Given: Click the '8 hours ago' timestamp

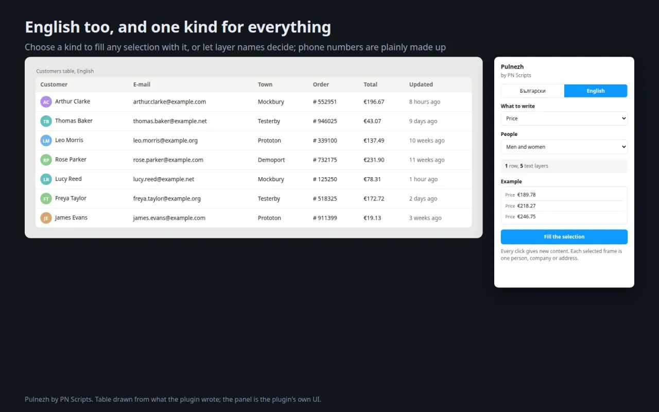Looking at the screenshot, I should tap(425, 102).
